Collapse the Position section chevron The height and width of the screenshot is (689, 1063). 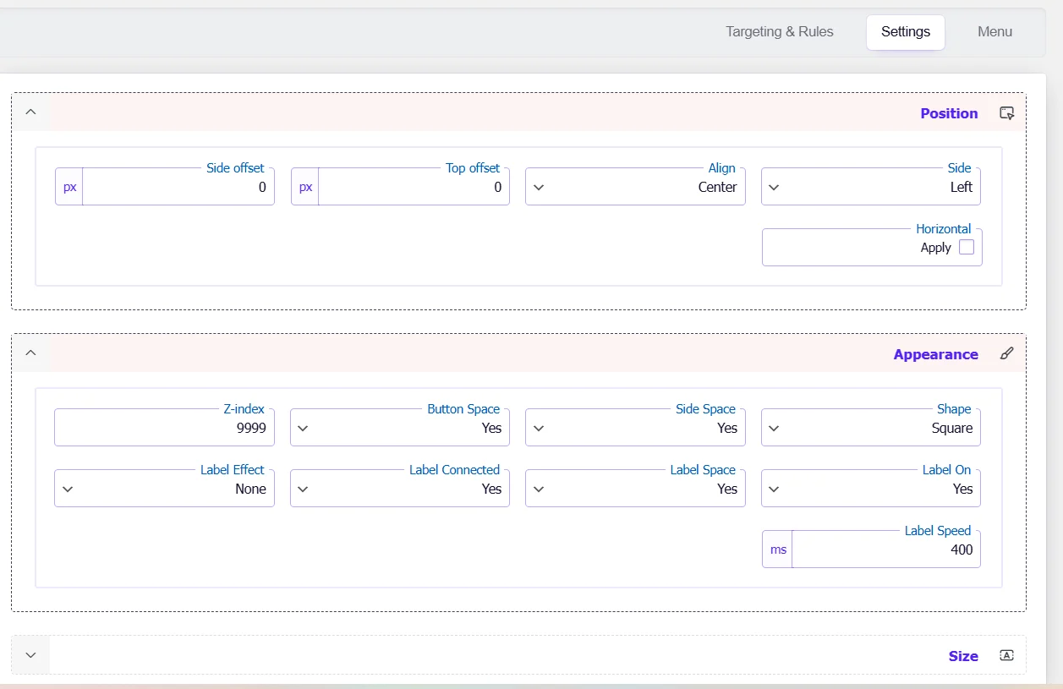[x=31, y=112]
